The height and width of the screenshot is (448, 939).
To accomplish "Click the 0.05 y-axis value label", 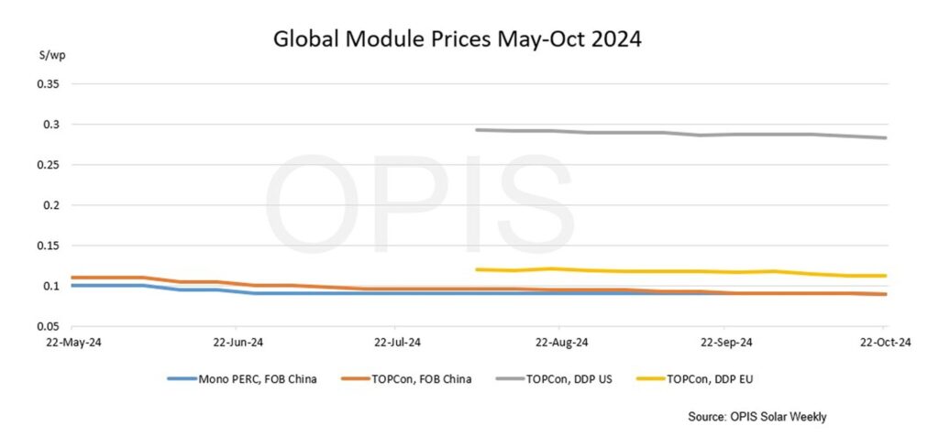I will click(48, 326).
